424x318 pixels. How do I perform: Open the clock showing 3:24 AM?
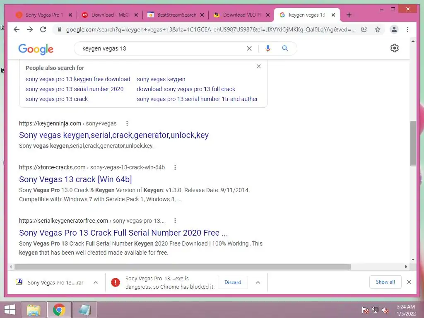(406, 310)
